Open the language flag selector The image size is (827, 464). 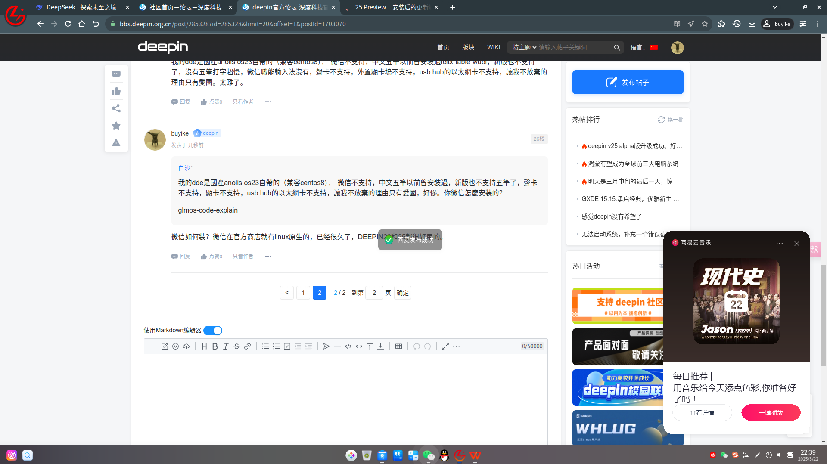pyautogui.click(x=654, y=48)
